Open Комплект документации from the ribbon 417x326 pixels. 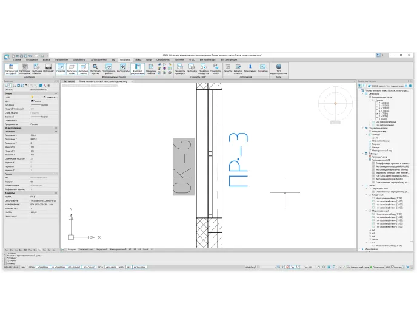[x=138, y=69]
